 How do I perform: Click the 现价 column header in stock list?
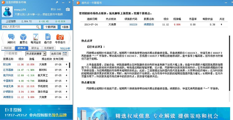21,59
